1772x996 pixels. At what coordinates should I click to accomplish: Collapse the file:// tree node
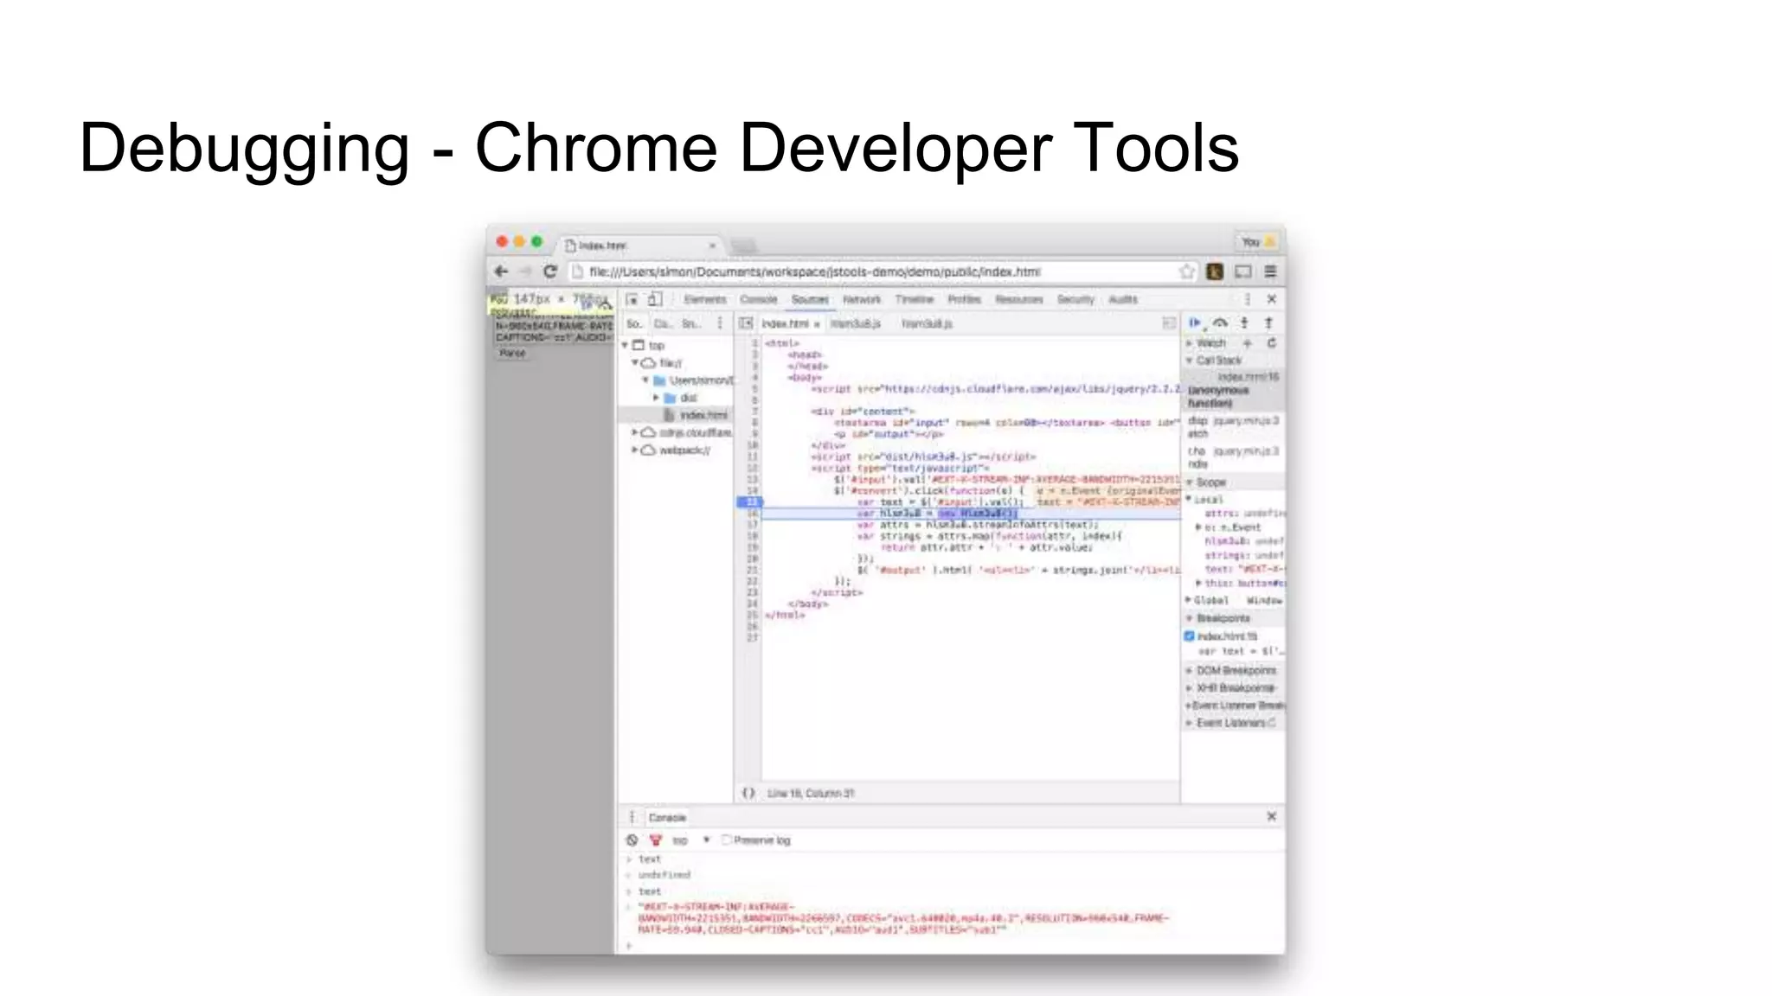635,362
